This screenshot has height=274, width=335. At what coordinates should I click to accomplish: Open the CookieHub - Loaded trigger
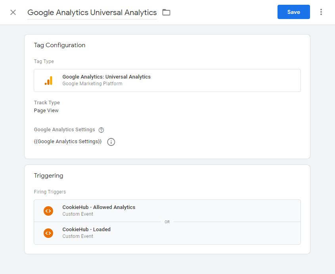[x=86, y=230]
